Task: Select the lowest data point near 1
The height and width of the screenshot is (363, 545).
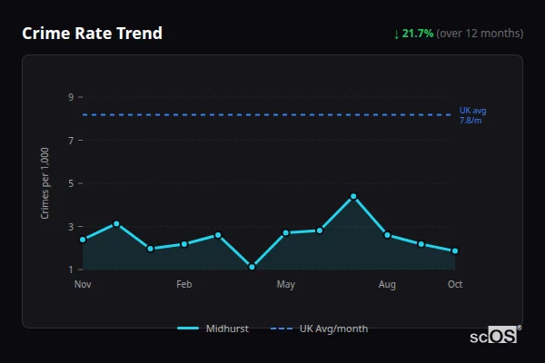Action: pos(252,267)
